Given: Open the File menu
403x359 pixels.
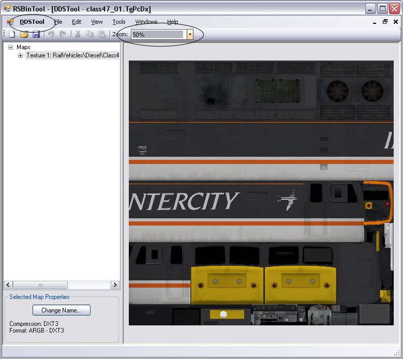Looking at the screenshot, I should 58,22.
